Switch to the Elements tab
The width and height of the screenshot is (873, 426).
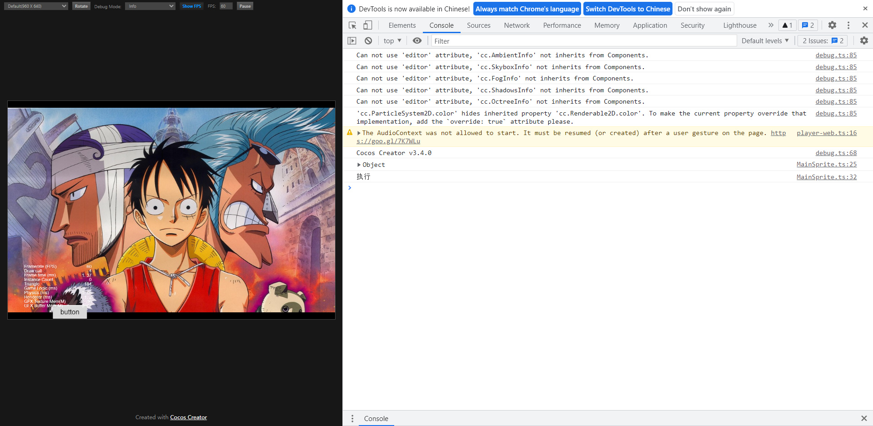402,25
